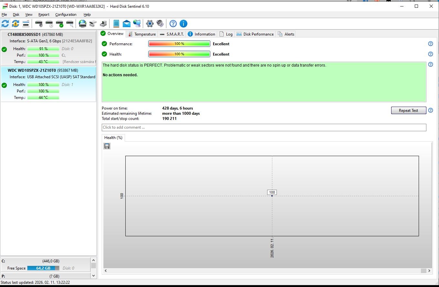439x287 pixels.
Task: Click the speaker sound toolbar icon
Action: (x=160, y=24)
